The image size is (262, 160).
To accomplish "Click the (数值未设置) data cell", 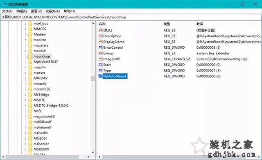I will click(x=206, y=30).
